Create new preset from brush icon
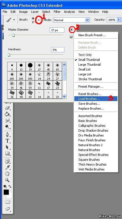122x219 pixels. 71,37
